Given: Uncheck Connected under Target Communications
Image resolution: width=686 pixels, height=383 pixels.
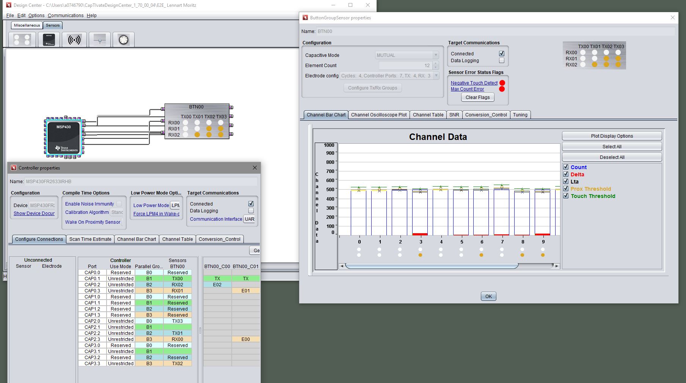Looking at the screenshot, I should point(501,53).
